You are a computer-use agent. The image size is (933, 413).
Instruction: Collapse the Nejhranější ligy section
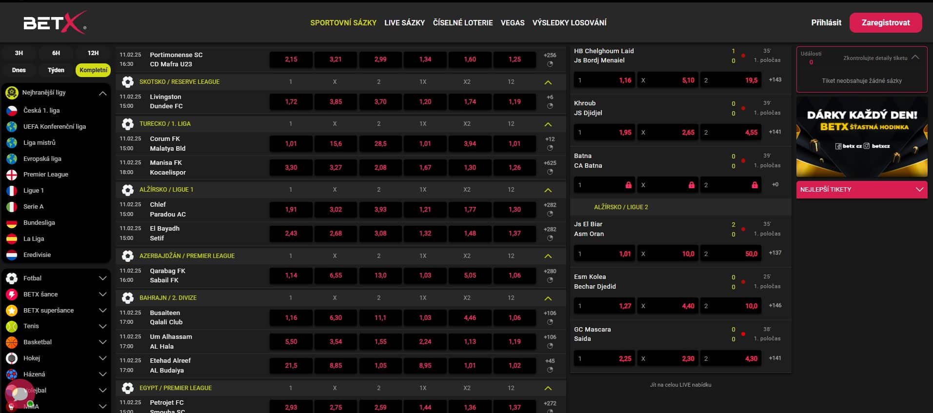[102, 93]
